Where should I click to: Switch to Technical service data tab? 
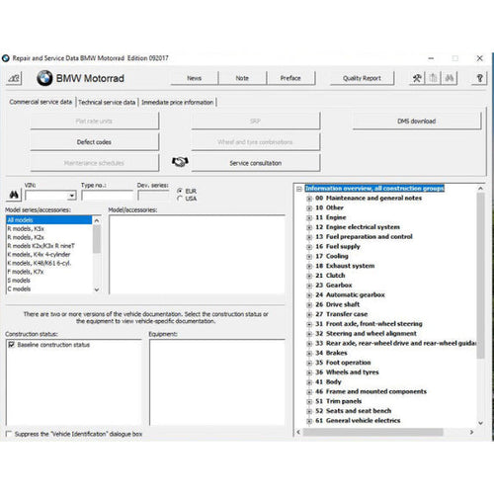107,102
